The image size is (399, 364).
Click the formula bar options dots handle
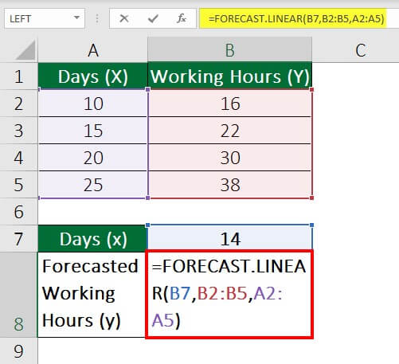(97, 18)
